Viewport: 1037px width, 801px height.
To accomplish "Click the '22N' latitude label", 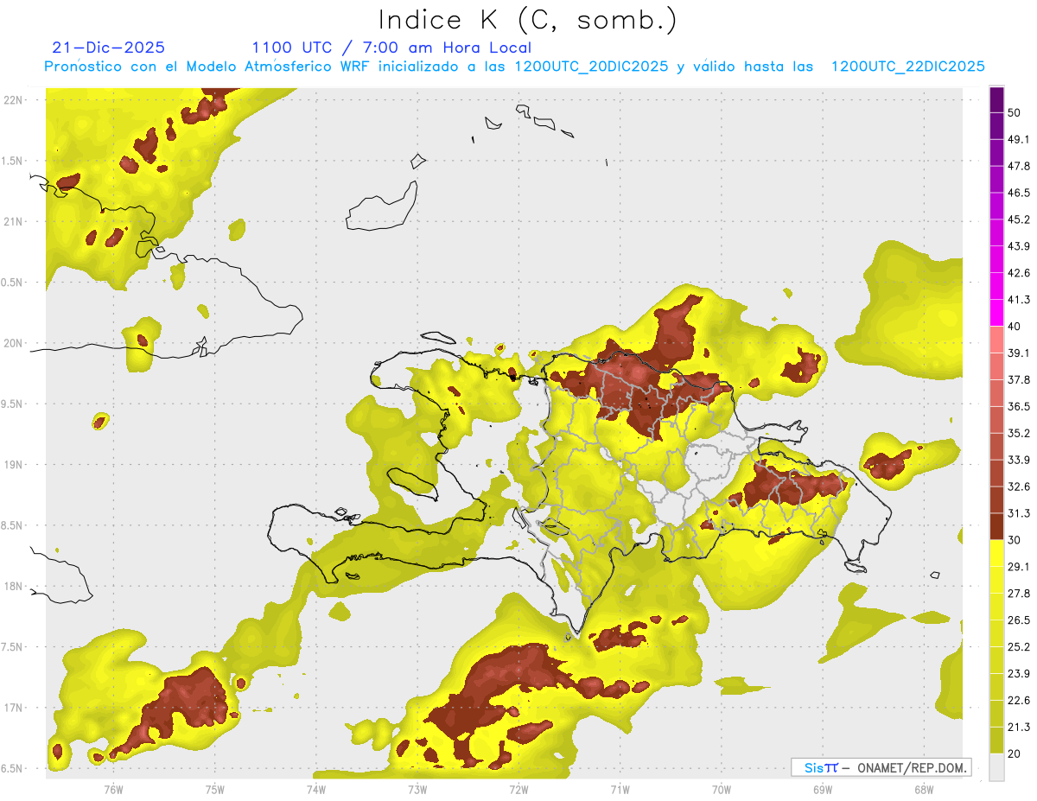I will (x=15, y=99).
